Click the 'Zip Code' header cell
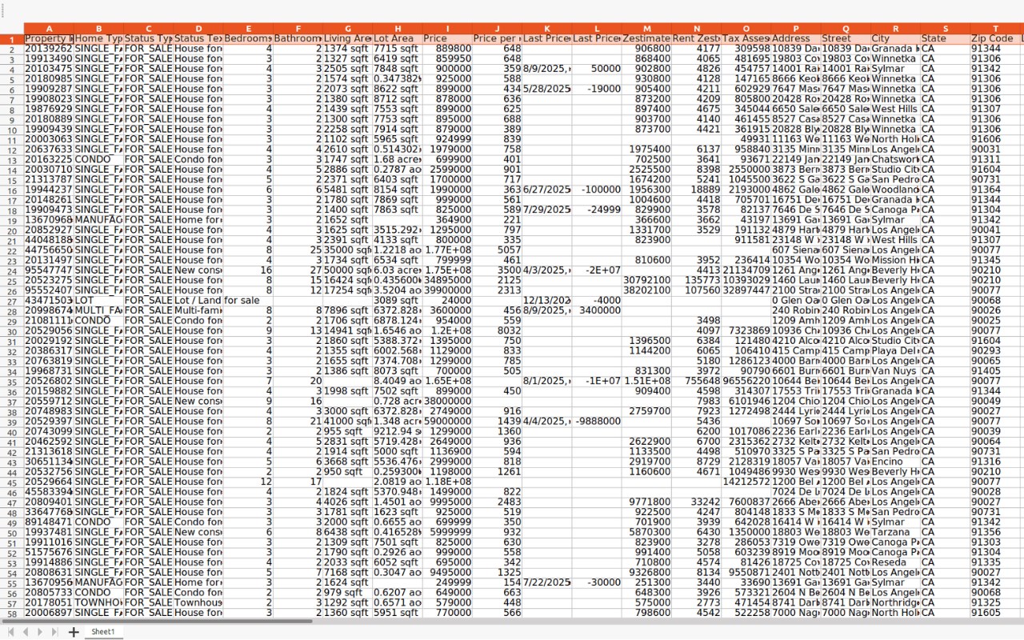The image size is (1024, 640). pos(995,38)
